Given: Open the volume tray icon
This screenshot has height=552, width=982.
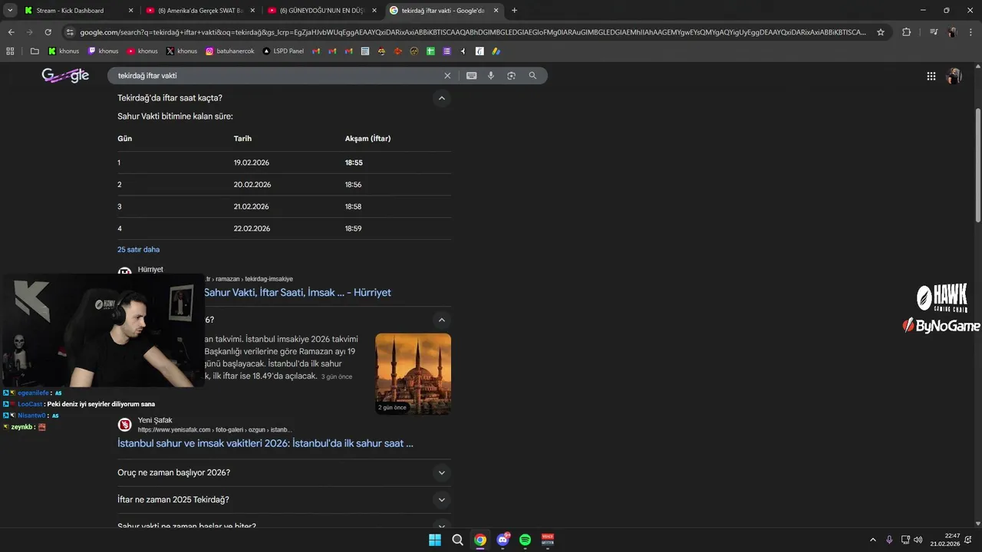Looking at the screenshot, I should click(918, 540).
